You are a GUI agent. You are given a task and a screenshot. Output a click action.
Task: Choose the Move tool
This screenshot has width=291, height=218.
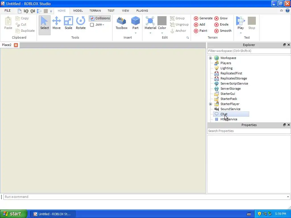pos(57,23)
